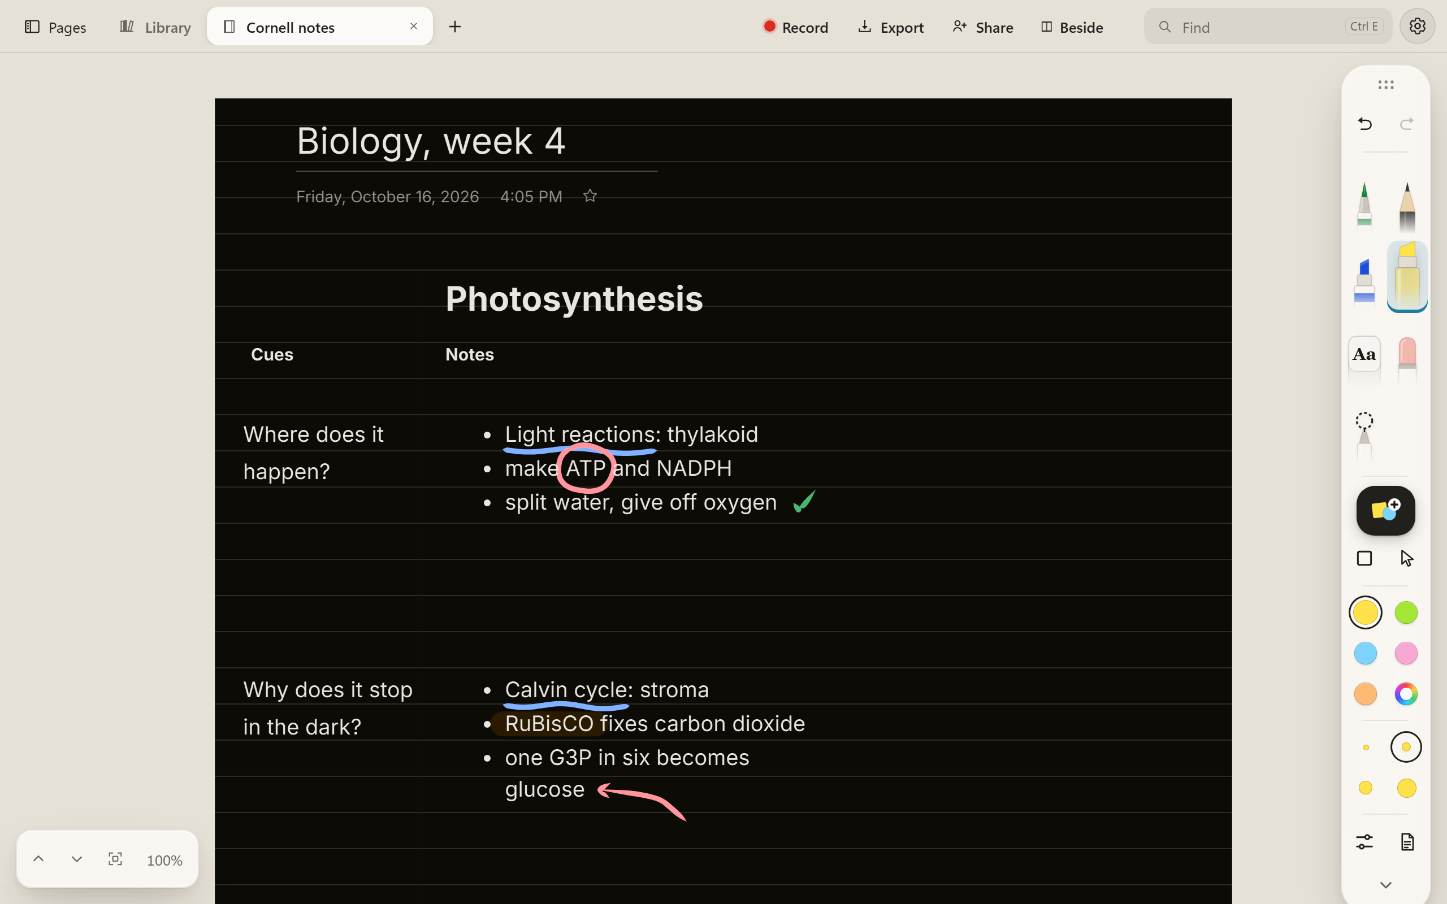Expand toolbar with bottom chevron
Viewport: 1447px width, 904px height.
tap(1385, 885)
